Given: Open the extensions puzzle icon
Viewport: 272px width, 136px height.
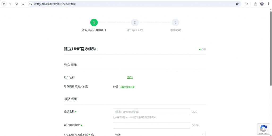Looking at the screenshot, I should pos(246,4).
